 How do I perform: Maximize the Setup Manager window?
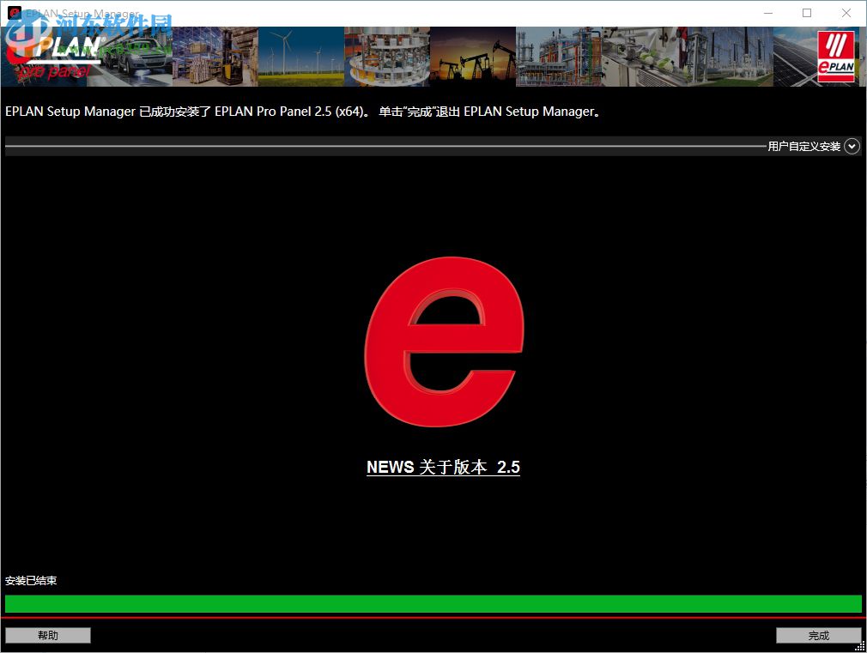pos(807,13)
